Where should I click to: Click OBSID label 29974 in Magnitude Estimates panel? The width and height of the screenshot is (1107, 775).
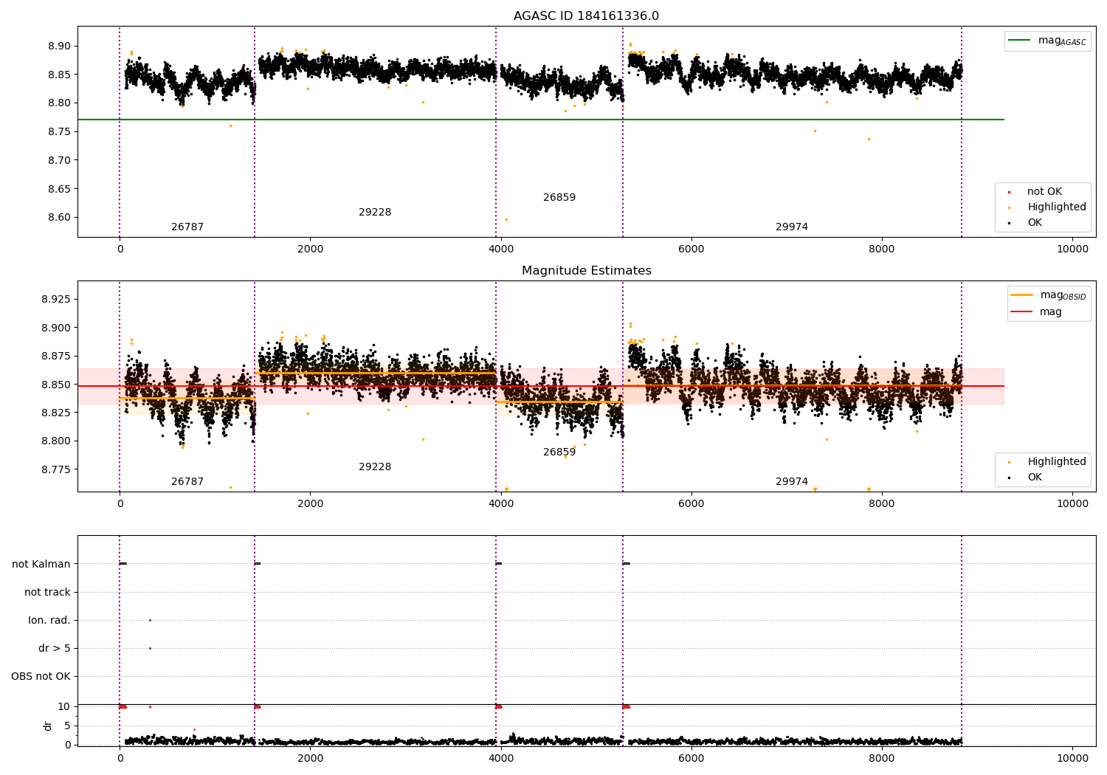coord(792,482)
